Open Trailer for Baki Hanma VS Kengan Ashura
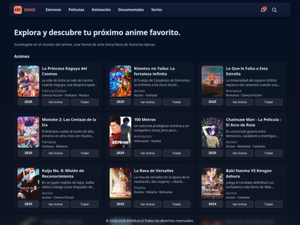Viewport: 300px width, 225px height. coord(269,204)
